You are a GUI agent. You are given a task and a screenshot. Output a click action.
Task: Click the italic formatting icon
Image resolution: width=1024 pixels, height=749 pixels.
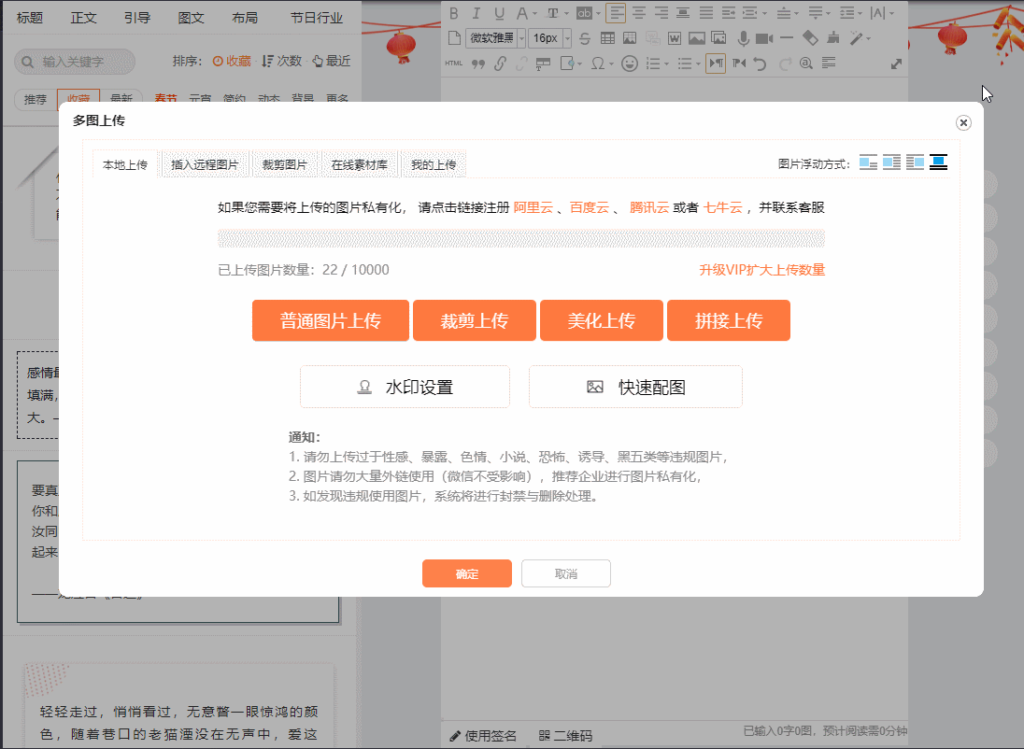(x=476, y=13)
